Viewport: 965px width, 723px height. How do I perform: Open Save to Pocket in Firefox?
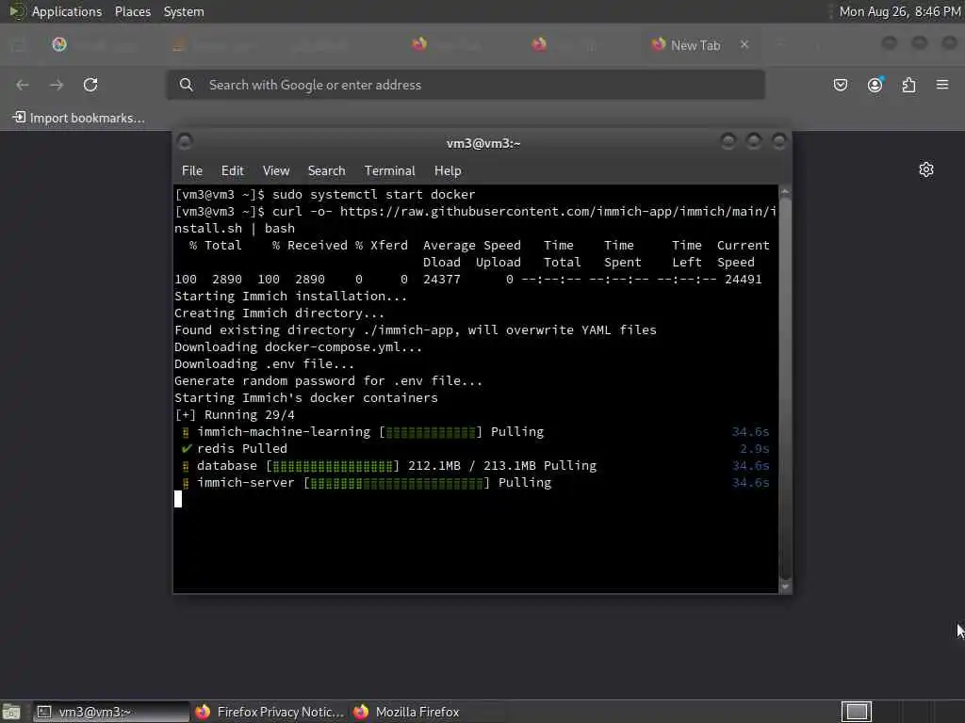[x=840, y=85]
